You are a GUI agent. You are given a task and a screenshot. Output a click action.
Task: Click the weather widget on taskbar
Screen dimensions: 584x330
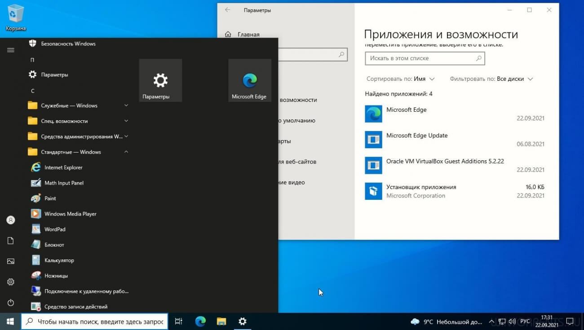(447, 321)
